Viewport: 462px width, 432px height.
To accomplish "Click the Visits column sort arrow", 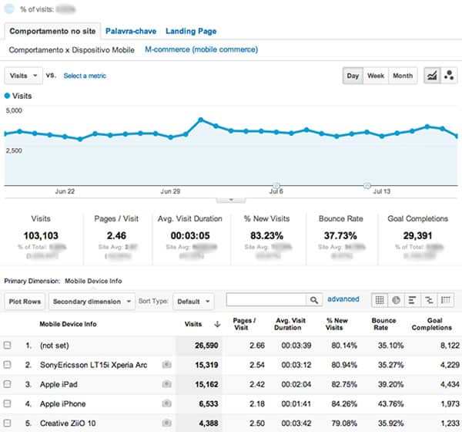I will pyautogui.click(x=217, y=324).
